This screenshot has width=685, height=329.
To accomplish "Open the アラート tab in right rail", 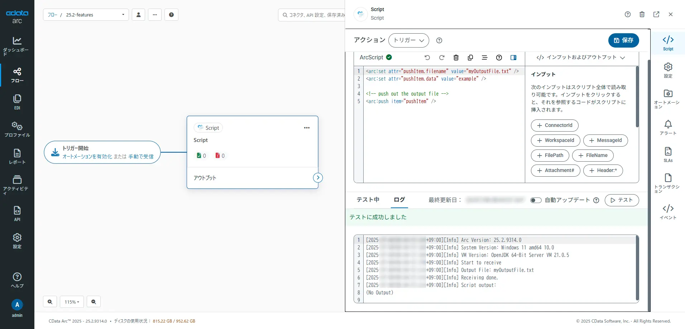I will 668,127.
